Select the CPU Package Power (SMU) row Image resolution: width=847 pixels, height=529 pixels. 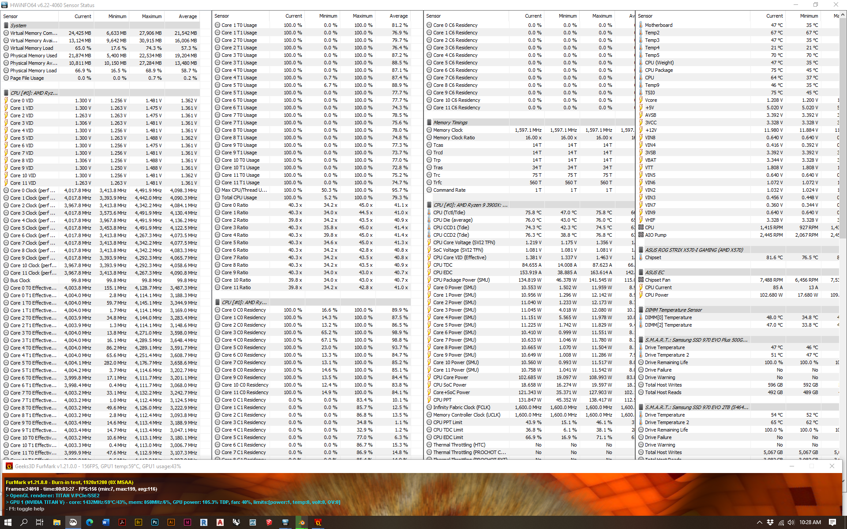[461, 280]
